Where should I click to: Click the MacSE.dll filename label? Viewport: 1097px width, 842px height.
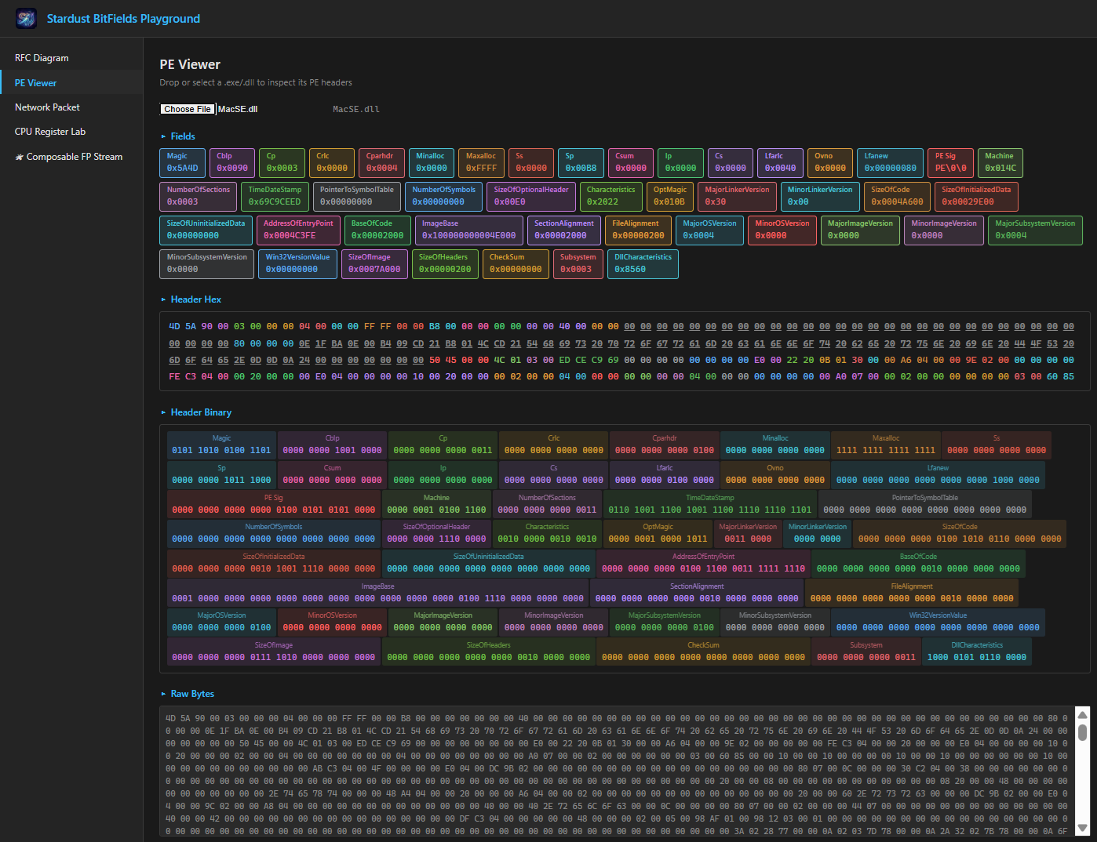point(356,108)
